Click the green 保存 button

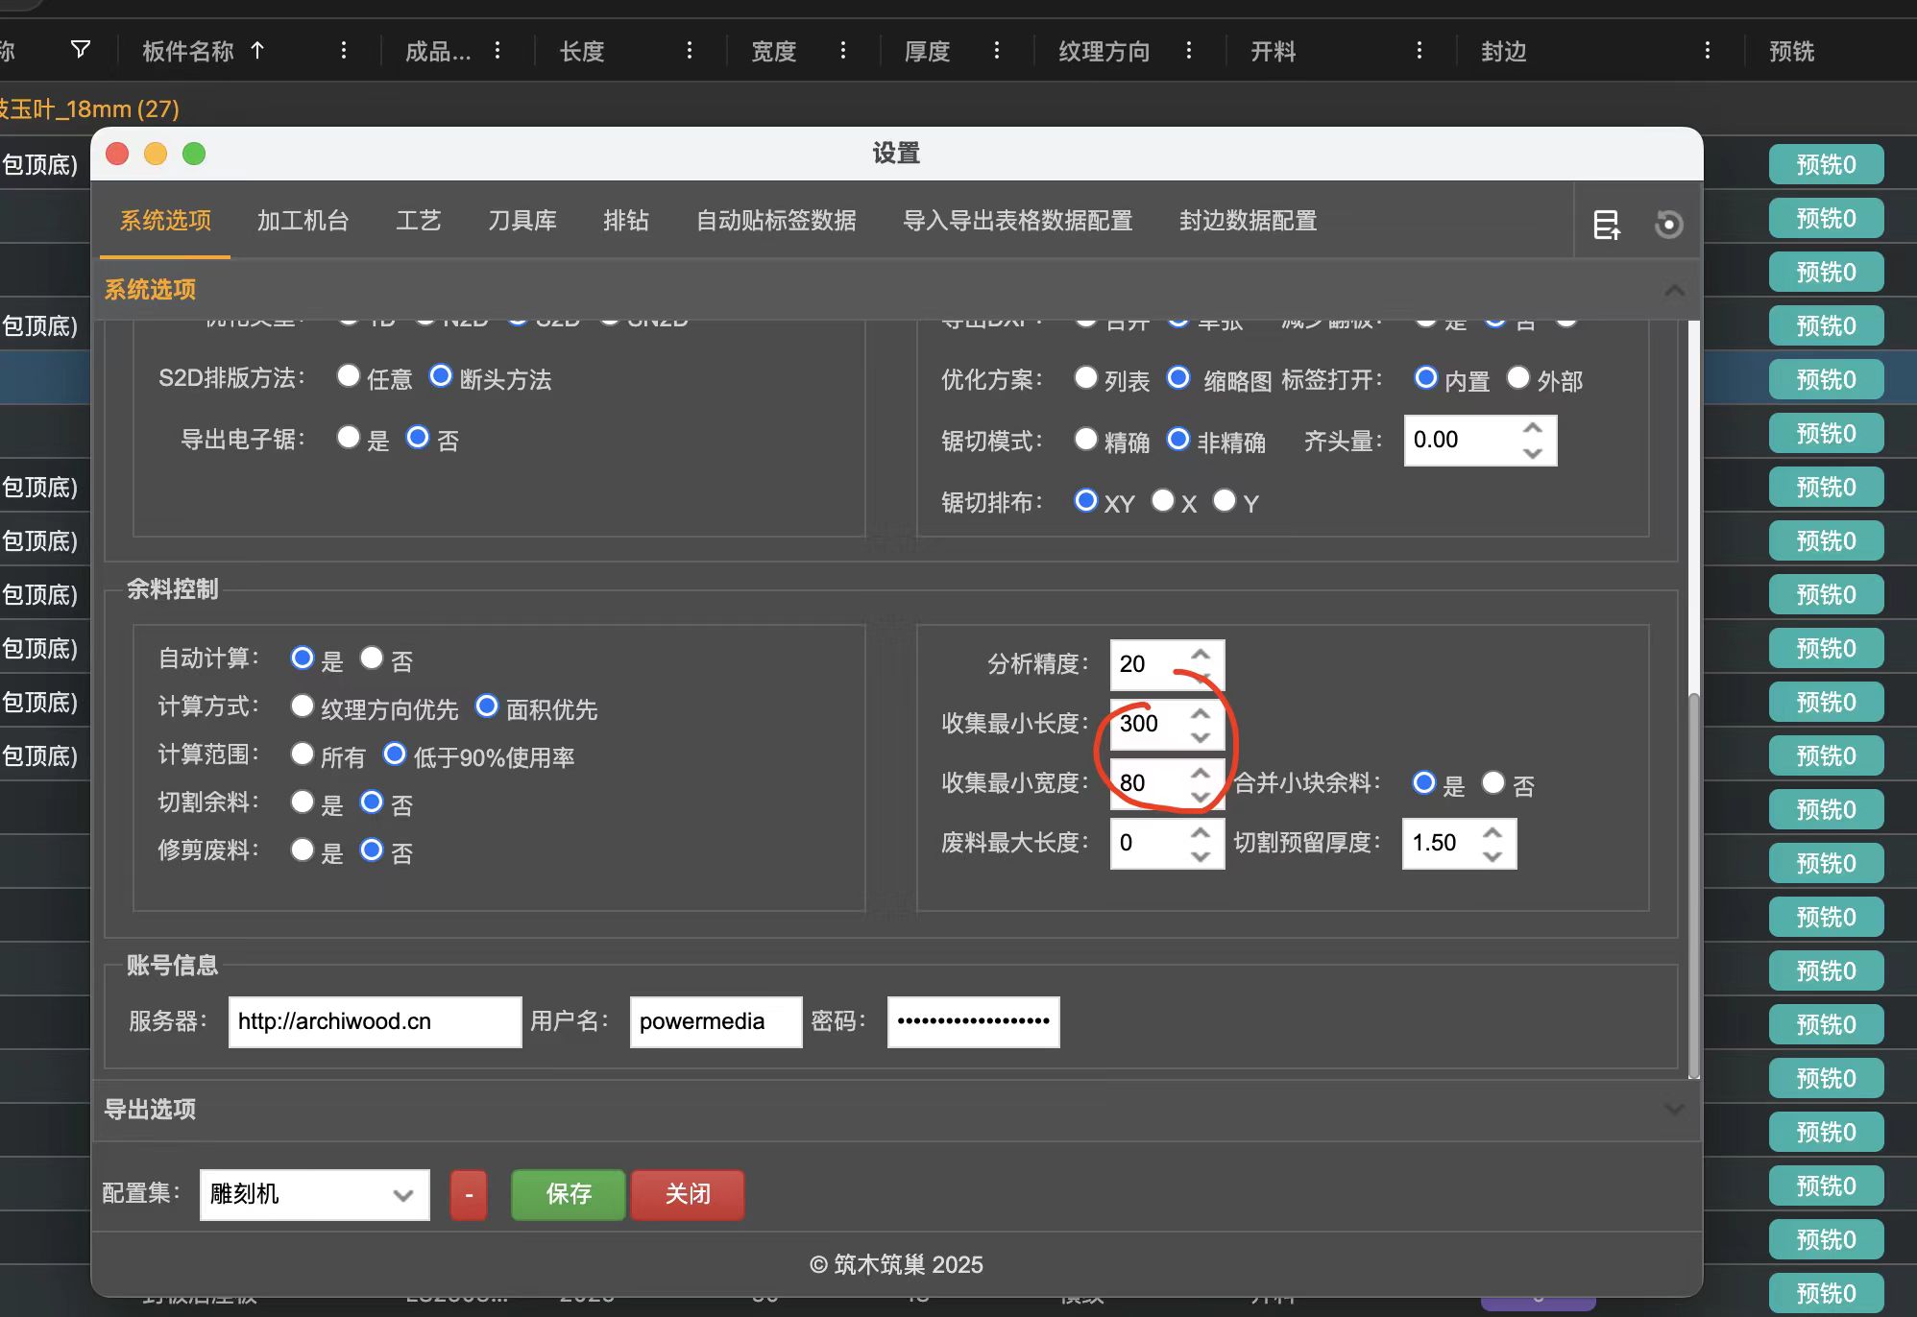pyautogui.click(x=567, y=1194)
